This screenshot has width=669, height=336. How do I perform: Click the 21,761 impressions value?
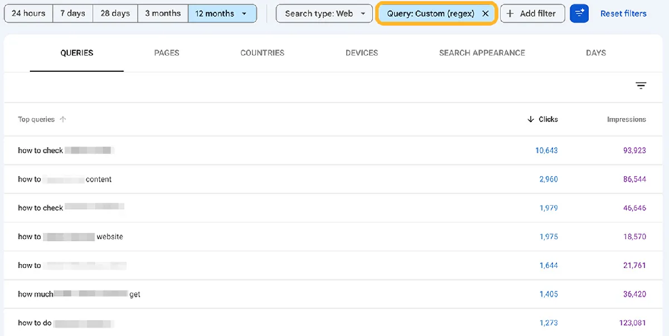click(x=634, y=265)
